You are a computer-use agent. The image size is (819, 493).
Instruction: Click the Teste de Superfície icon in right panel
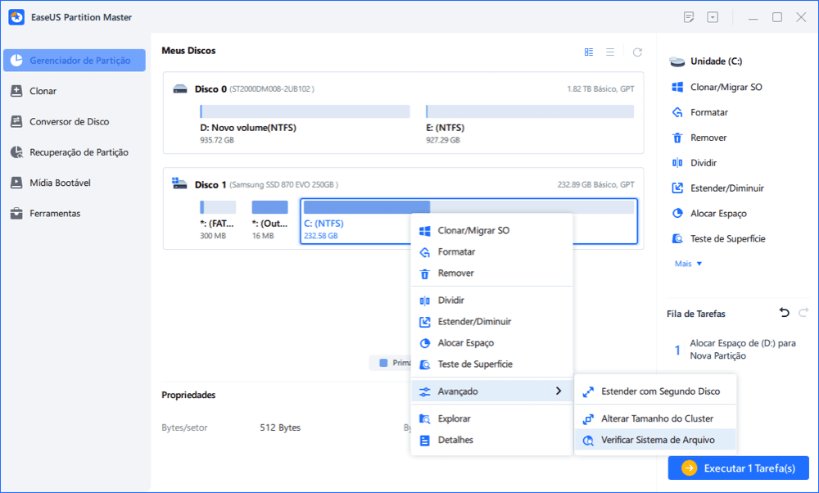point(677,239)
